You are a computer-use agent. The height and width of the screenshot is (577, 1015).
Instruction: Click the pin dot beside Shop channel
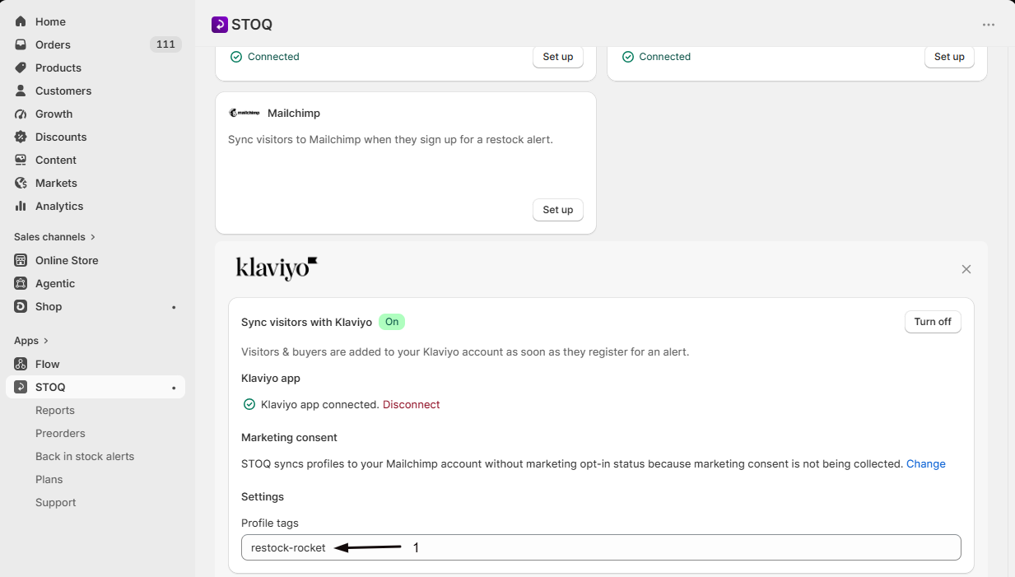coord(174,307)
